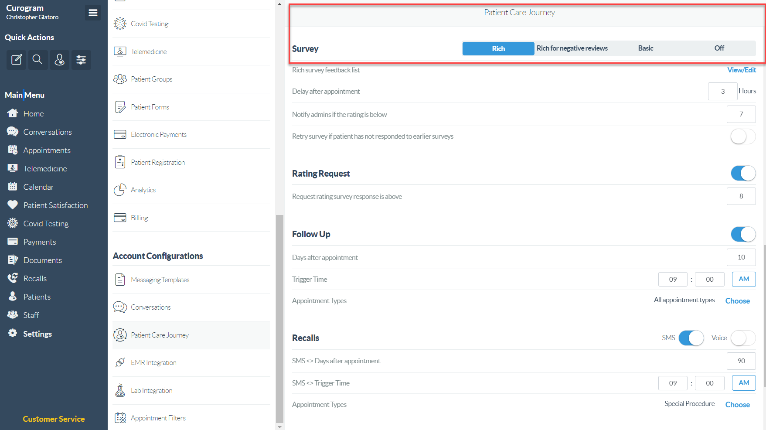Screen dimensions: 766x430
Task: Disable the Rating Request toggle
Action: 742,174
